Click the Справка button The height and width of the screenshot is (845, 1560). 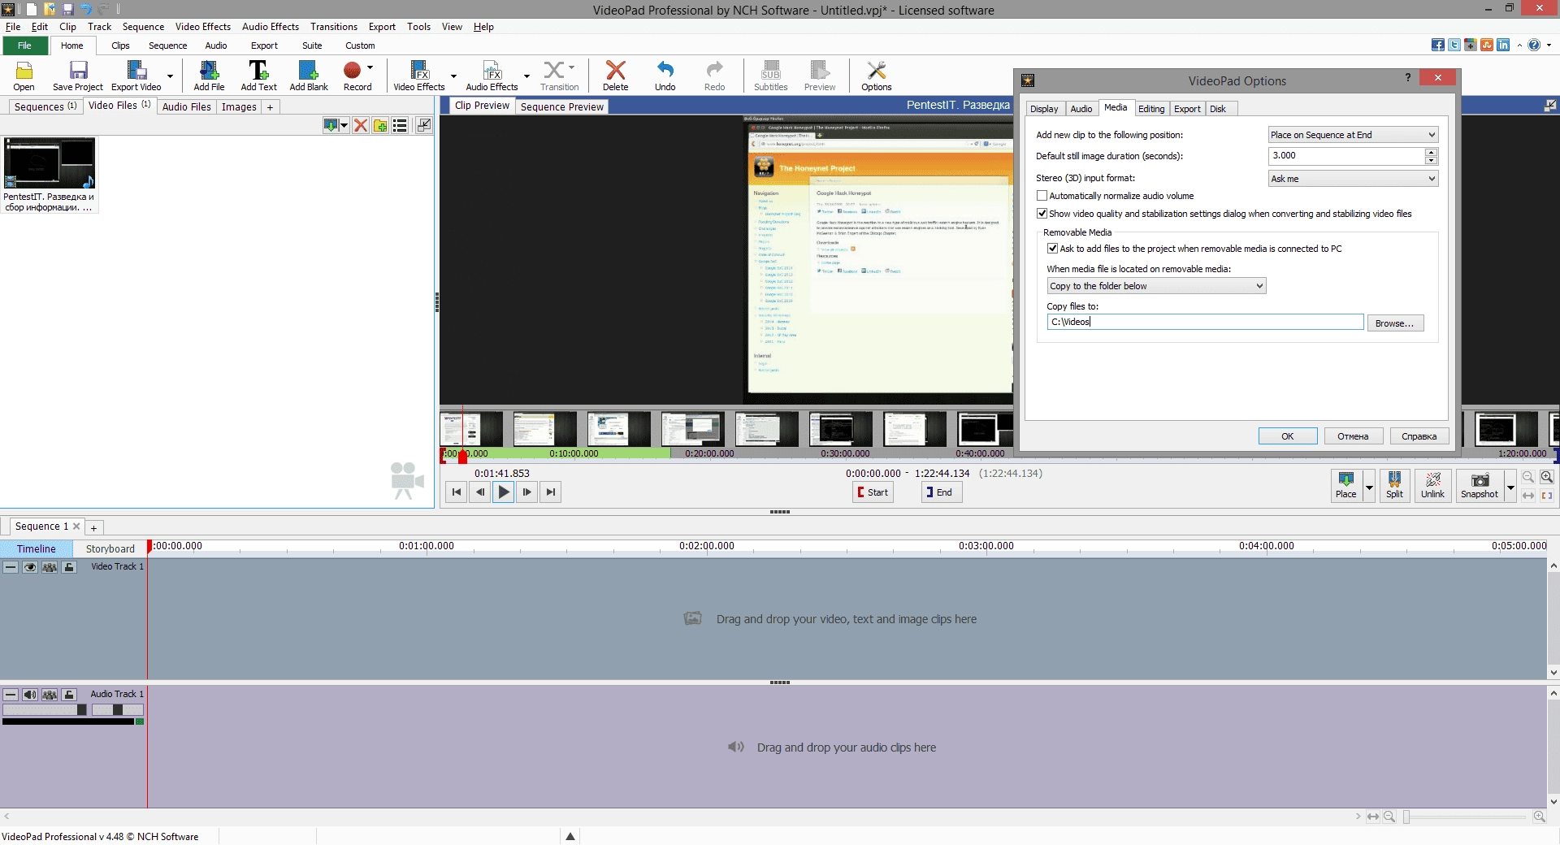[x=1419, y=436]
